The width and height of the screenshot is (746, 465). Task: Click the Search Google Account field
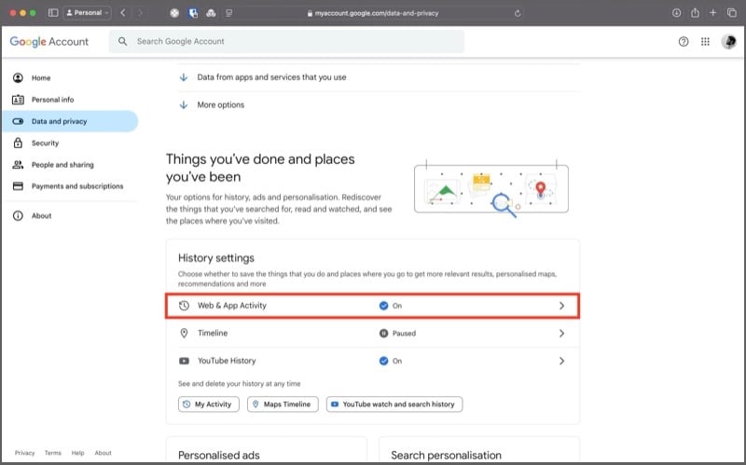pyautogui.click(x=286, y=41)
